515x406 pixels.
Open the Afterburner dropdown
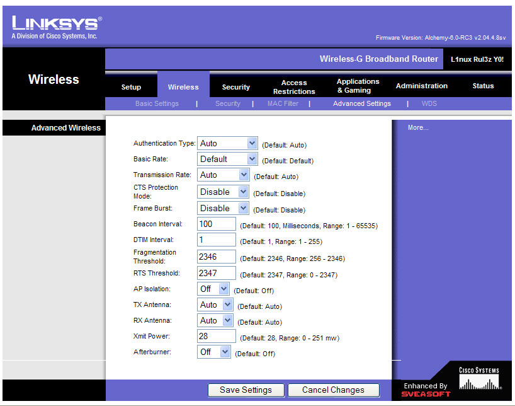click(x=214, y=352)
